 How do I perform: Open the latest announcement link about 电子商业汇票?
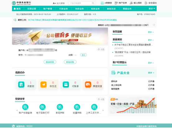point(72,20)
